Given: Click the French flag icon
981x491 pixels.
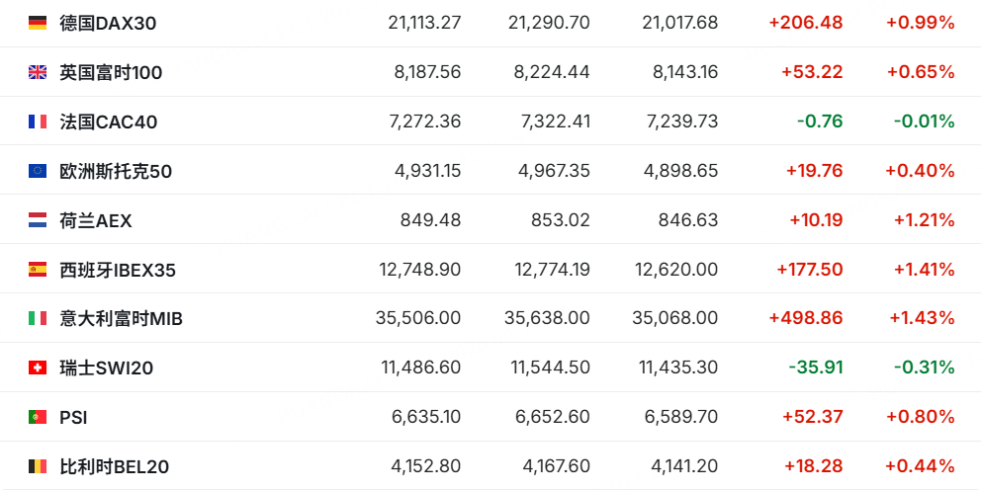Looking at the screenshot, I should (x=38, y=122).
